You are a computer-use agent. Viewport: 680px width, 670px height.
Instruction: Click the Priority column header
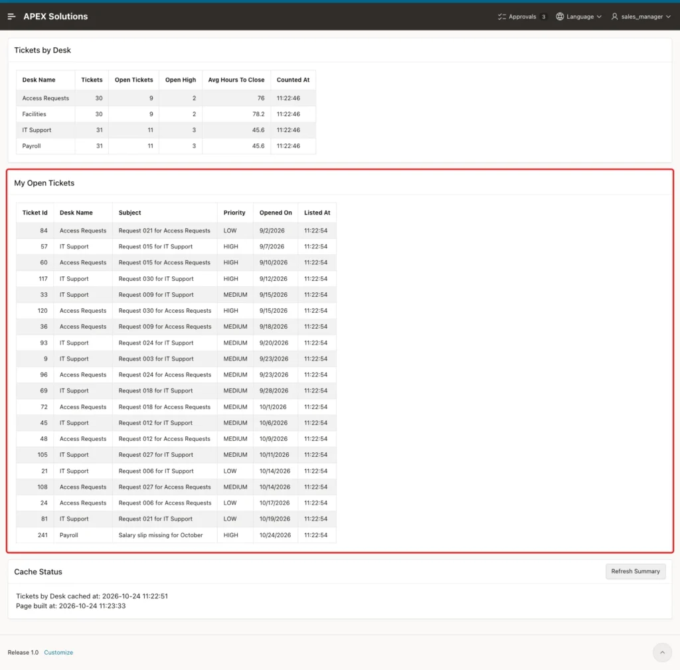234,212
